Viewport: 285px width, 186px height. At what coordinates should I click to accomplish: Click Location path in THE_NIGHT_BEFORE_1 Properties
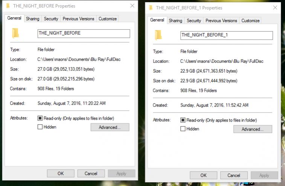click(222, 61)
